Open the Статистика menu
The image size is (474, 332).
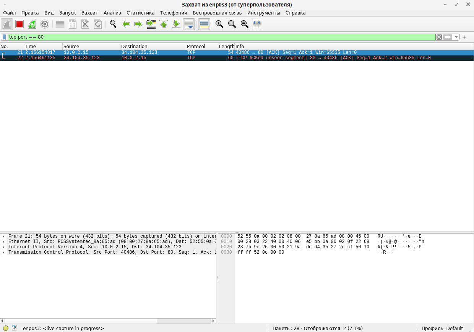pos(140,13)
